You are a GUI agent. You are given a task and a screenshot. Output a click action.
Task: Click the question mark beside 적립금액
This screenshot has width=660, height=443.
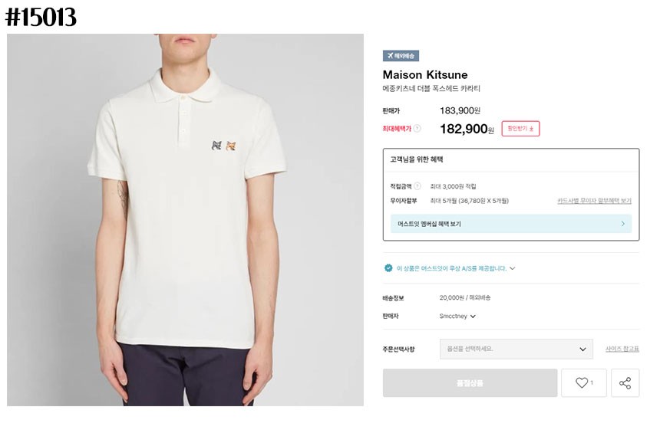[x=417, y=186]
